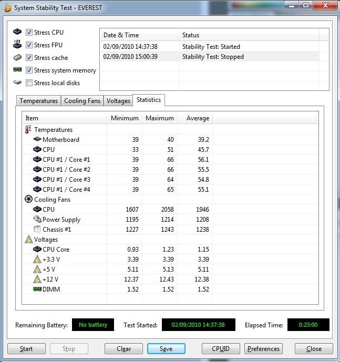Click the Test Started 02/09/2010 14:37:38 display
Viewport: 340px width, 362px height.
tap(198, 325)
